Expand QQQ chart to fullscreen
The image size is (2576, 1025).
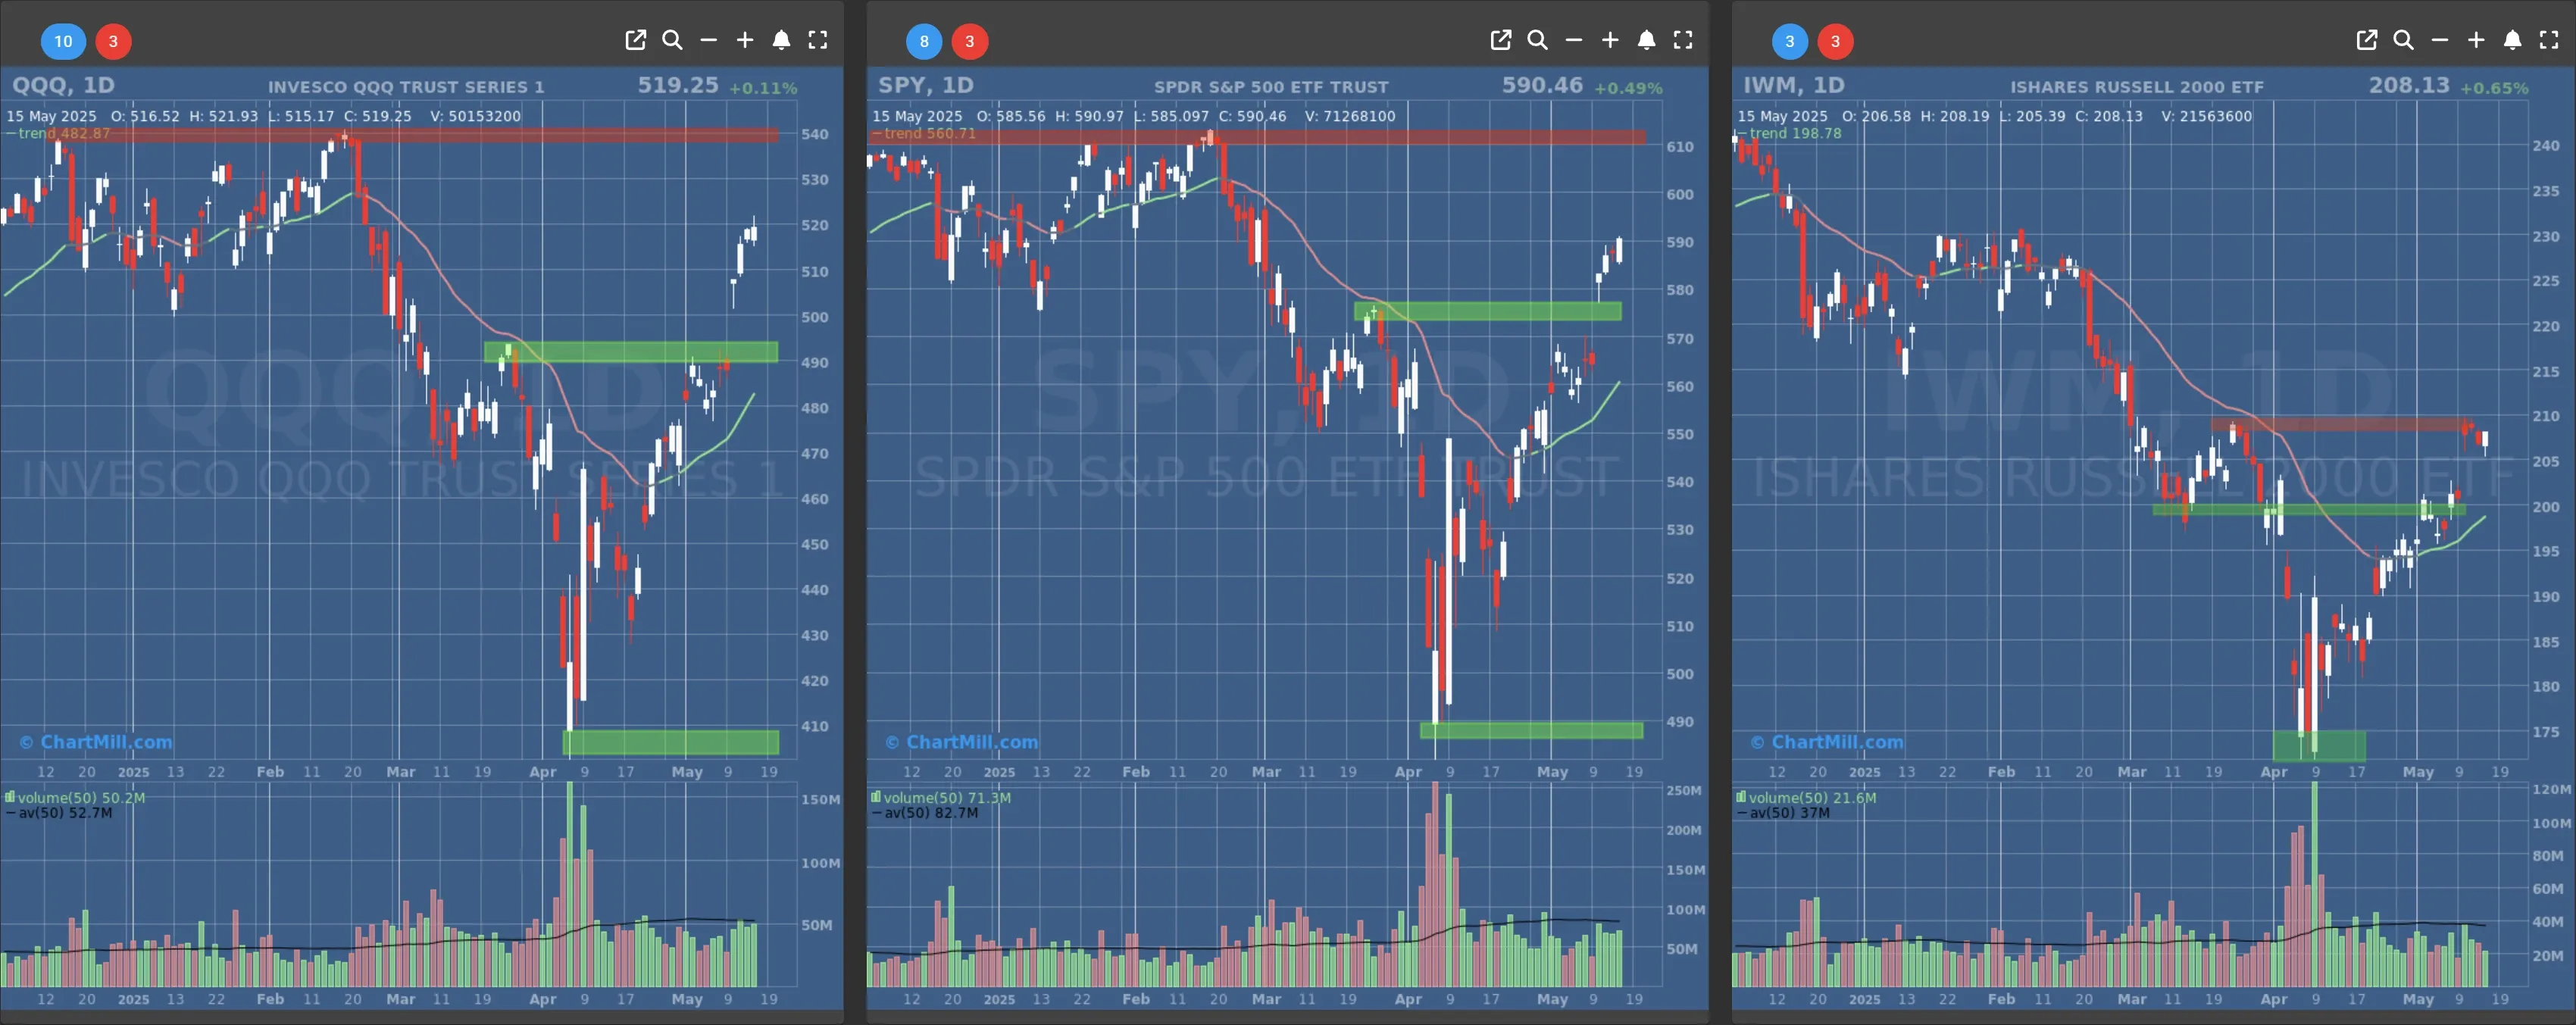tap(817, 40)
